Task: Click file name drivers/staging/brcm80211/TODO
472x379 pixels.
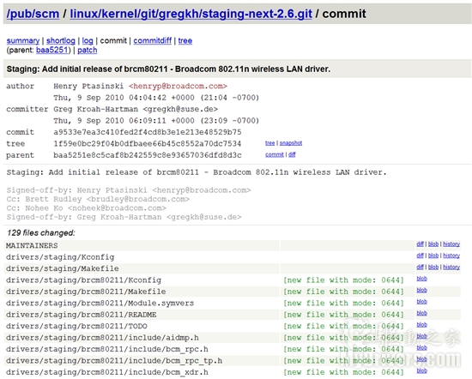Action: click(76, 326)
